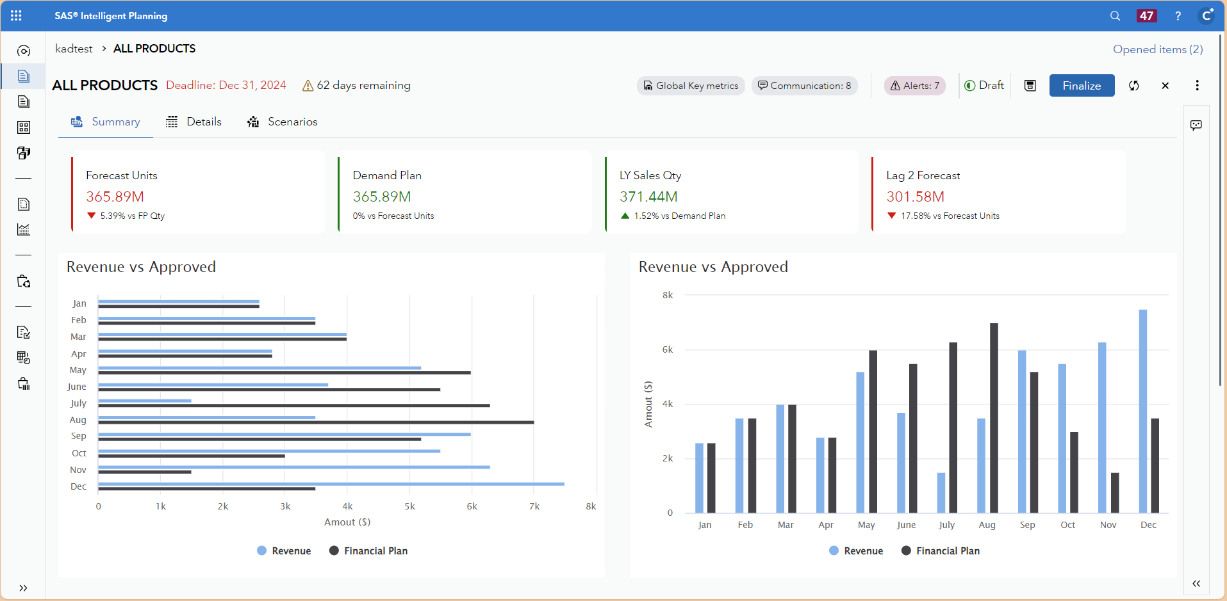
Task: Toggle Global Key metrics display
Action: point(691,85)
